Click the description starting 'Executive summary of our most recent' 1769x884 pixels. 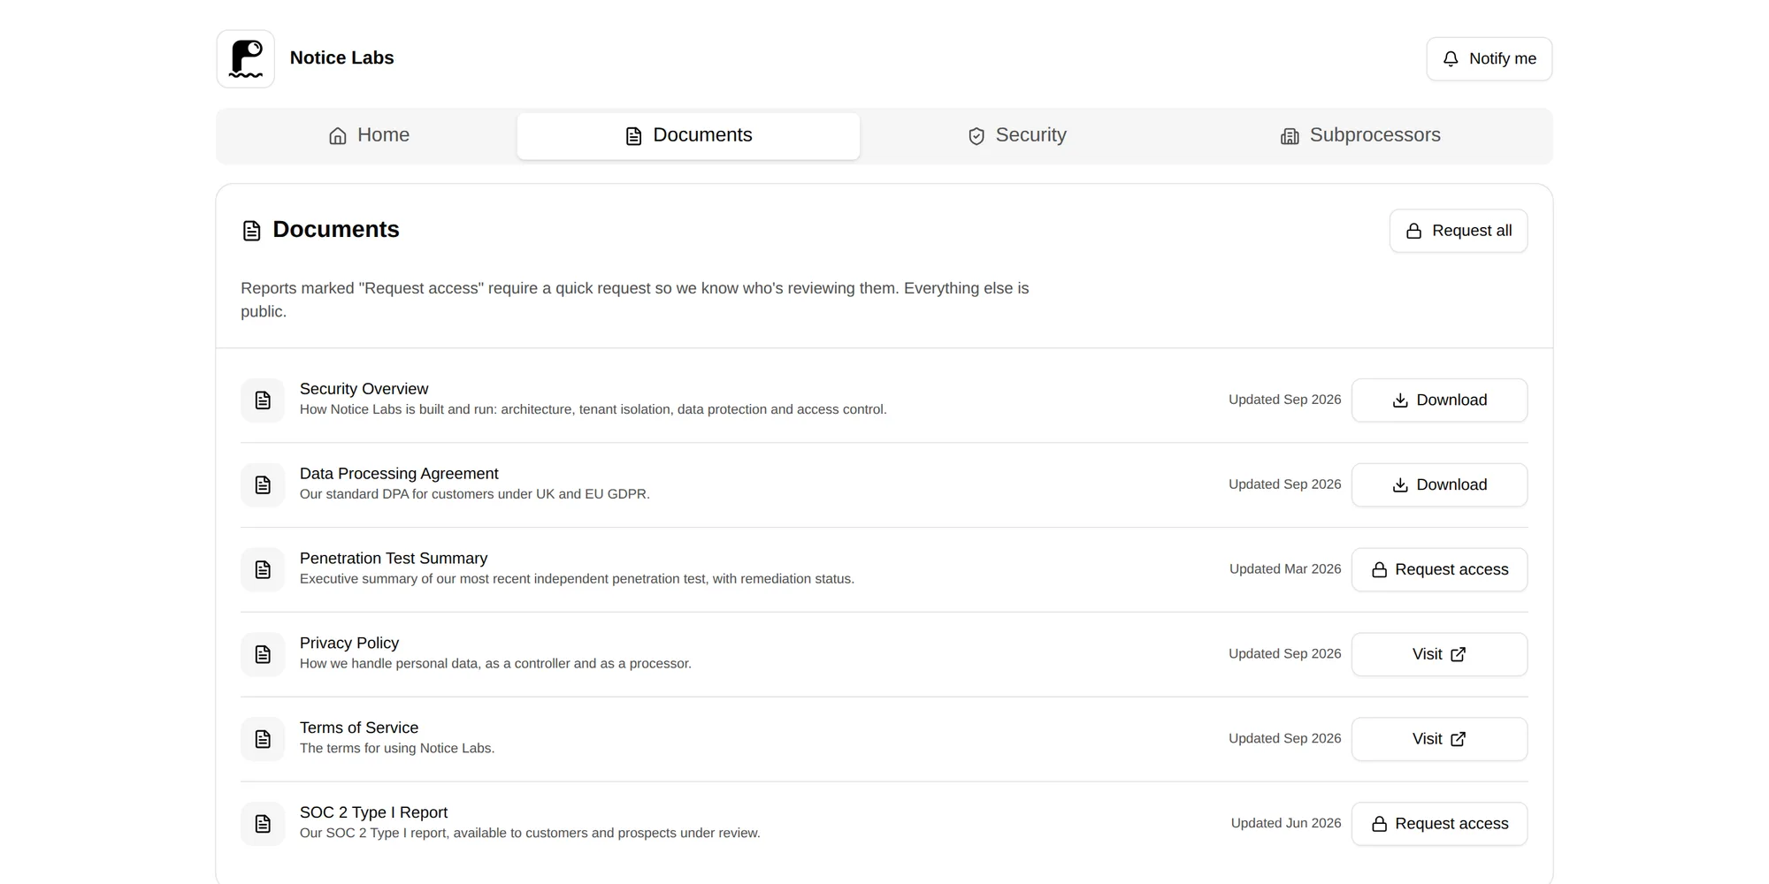[x=577, y=579]
